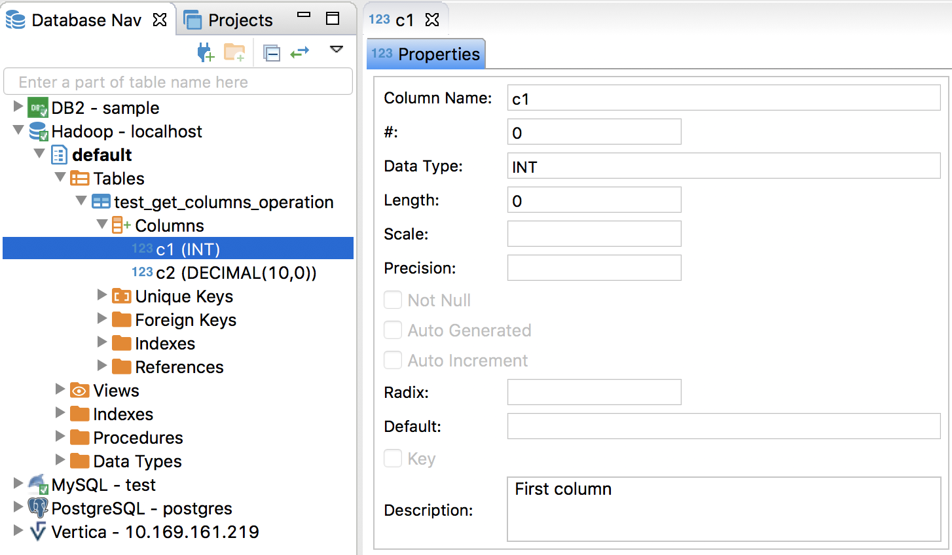Maximize the Database Navigator panel
This screenshot has width=952, height=555.
[333, 18]
